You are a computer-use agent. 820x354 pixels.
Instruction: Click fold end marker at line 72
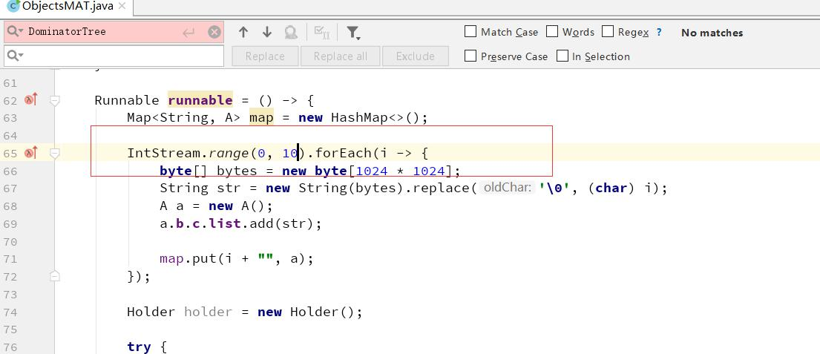click(55, 276)
